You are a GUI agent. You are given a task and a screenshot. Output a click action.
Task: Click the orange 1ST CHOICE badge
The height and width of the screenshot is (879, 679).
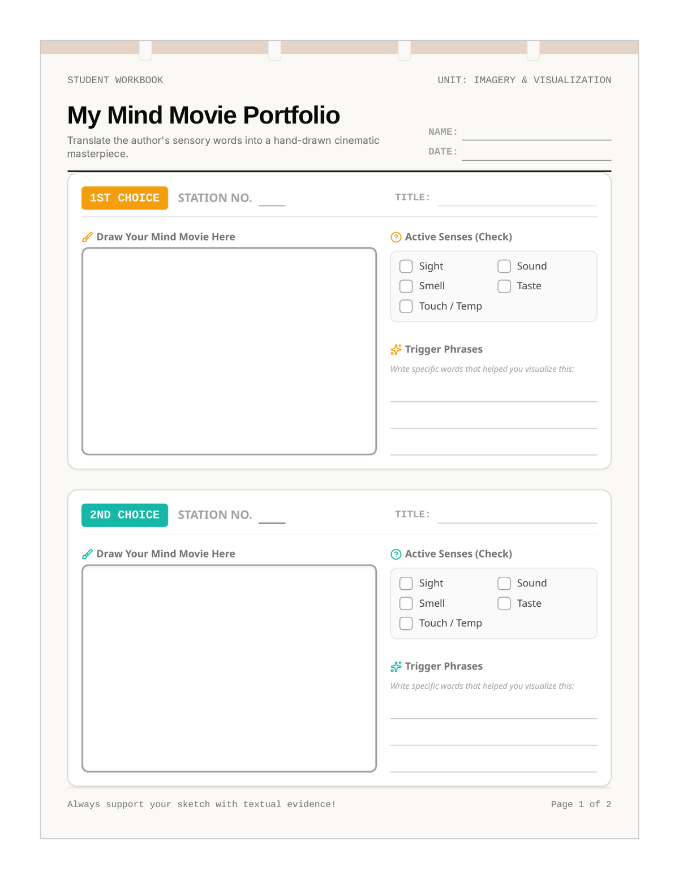tap(124, 198)
